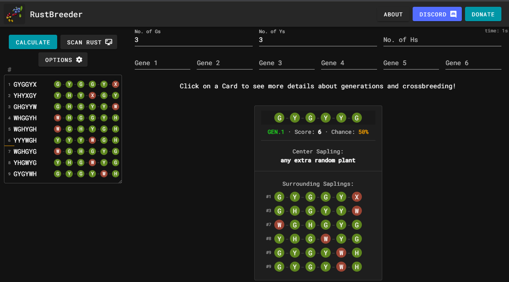Viewport: 509px width, 282px height.
Task: Click the RustBreeder title text
Action: tap(56, 14)
